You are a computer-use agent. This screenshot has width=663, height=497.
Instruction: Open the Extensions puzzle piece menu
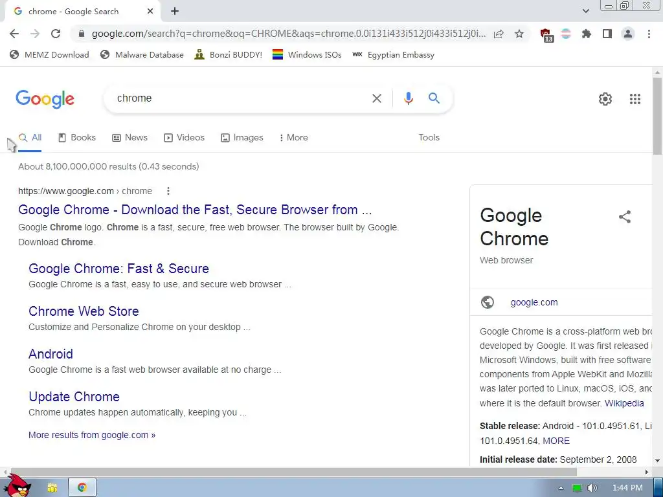[x=587, y=34]
